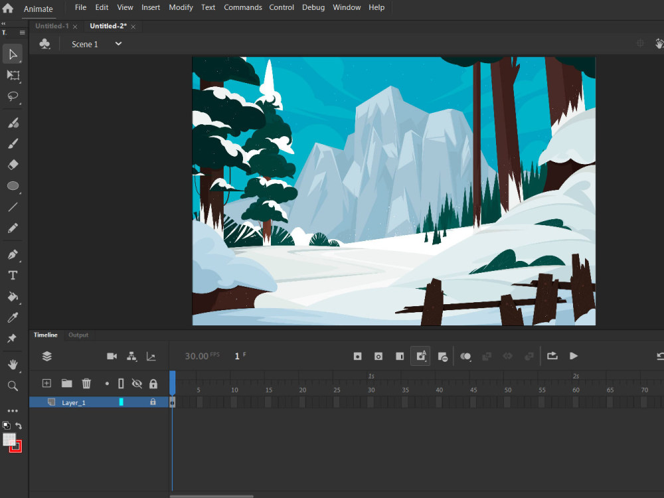This screenshot has width=664, height=498.
Task: Open the layer depth panel icon
Action: click(151, 356)
